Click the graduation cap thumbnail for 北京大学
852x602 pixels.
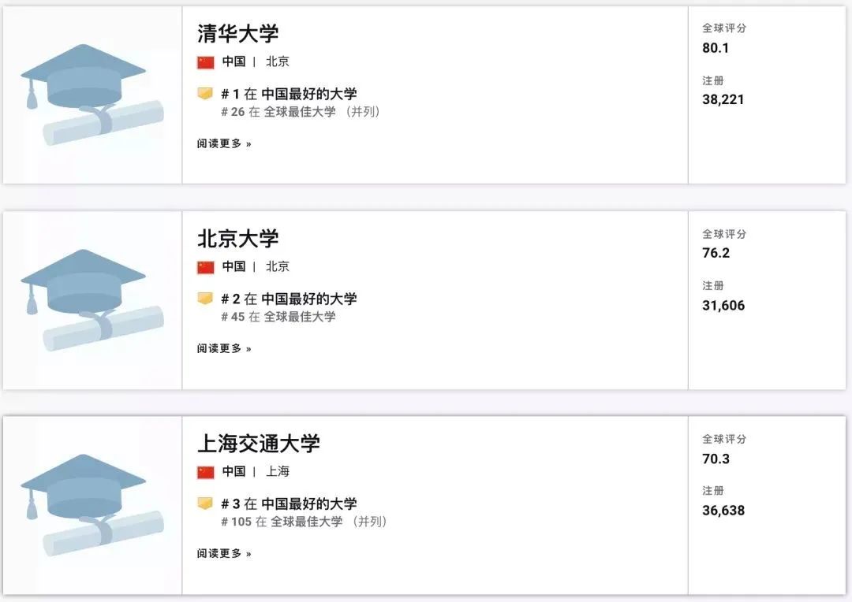click(x=92, y=299)
